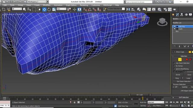Screen dimensions: 193x108
Task: Collapse the Selection rollout
Action: pos(183,56)
